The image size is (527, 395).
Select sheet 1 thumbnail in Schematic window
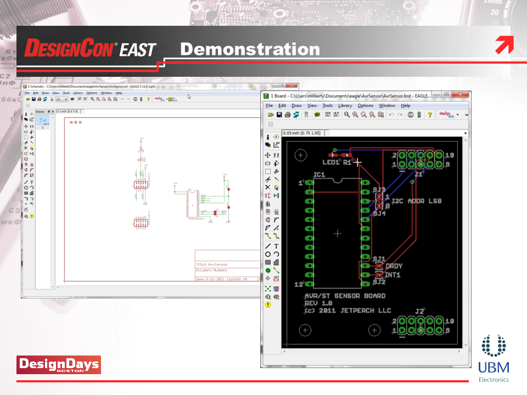click(43, 121)
